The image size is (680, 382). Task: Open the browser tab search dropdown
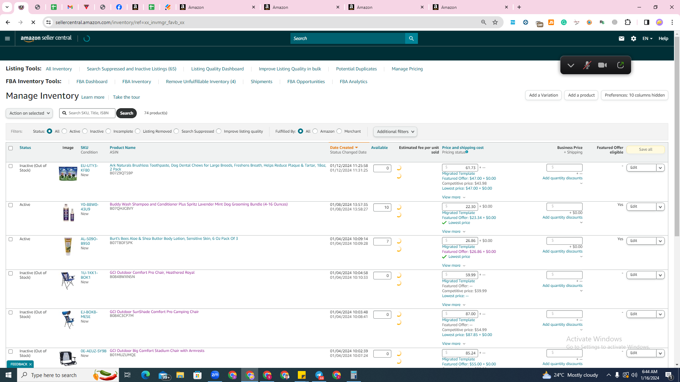7,7
